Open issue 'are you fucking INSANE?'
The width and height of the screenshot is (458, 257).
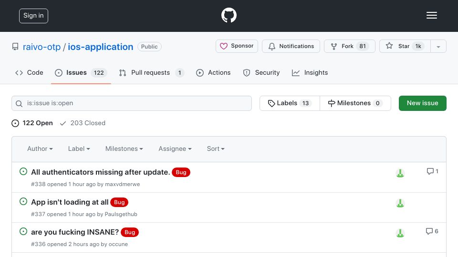click(75, 232)
